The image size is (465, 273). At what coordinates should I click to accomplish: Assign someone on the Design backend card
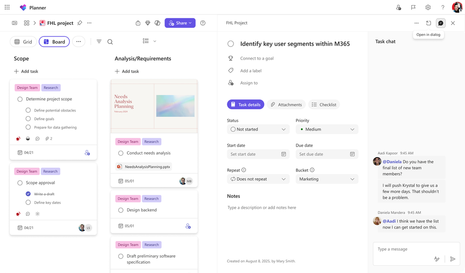(x=188, y=226)
